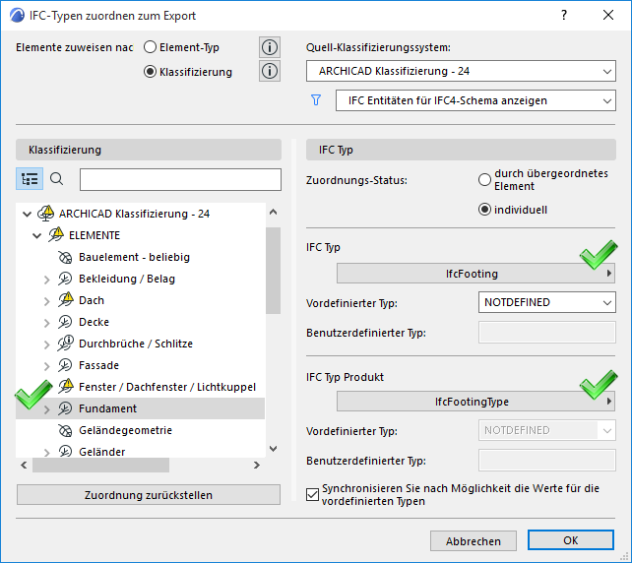The height and width of the screenshot is (563, 632).
Task: Open the Quell-Klassifizierungssystem dropdown
Action: coord(460,71)
